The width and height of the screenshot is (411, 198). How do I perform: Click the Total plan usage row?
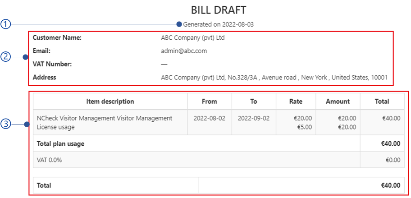219,143
